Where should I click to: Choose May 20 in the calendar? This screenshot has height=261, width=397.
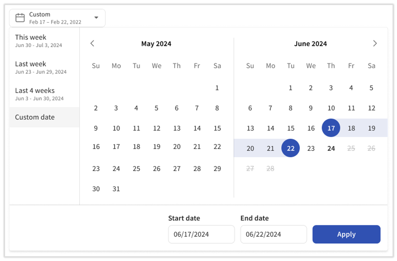pyautogui.click(x=177, y=147)
